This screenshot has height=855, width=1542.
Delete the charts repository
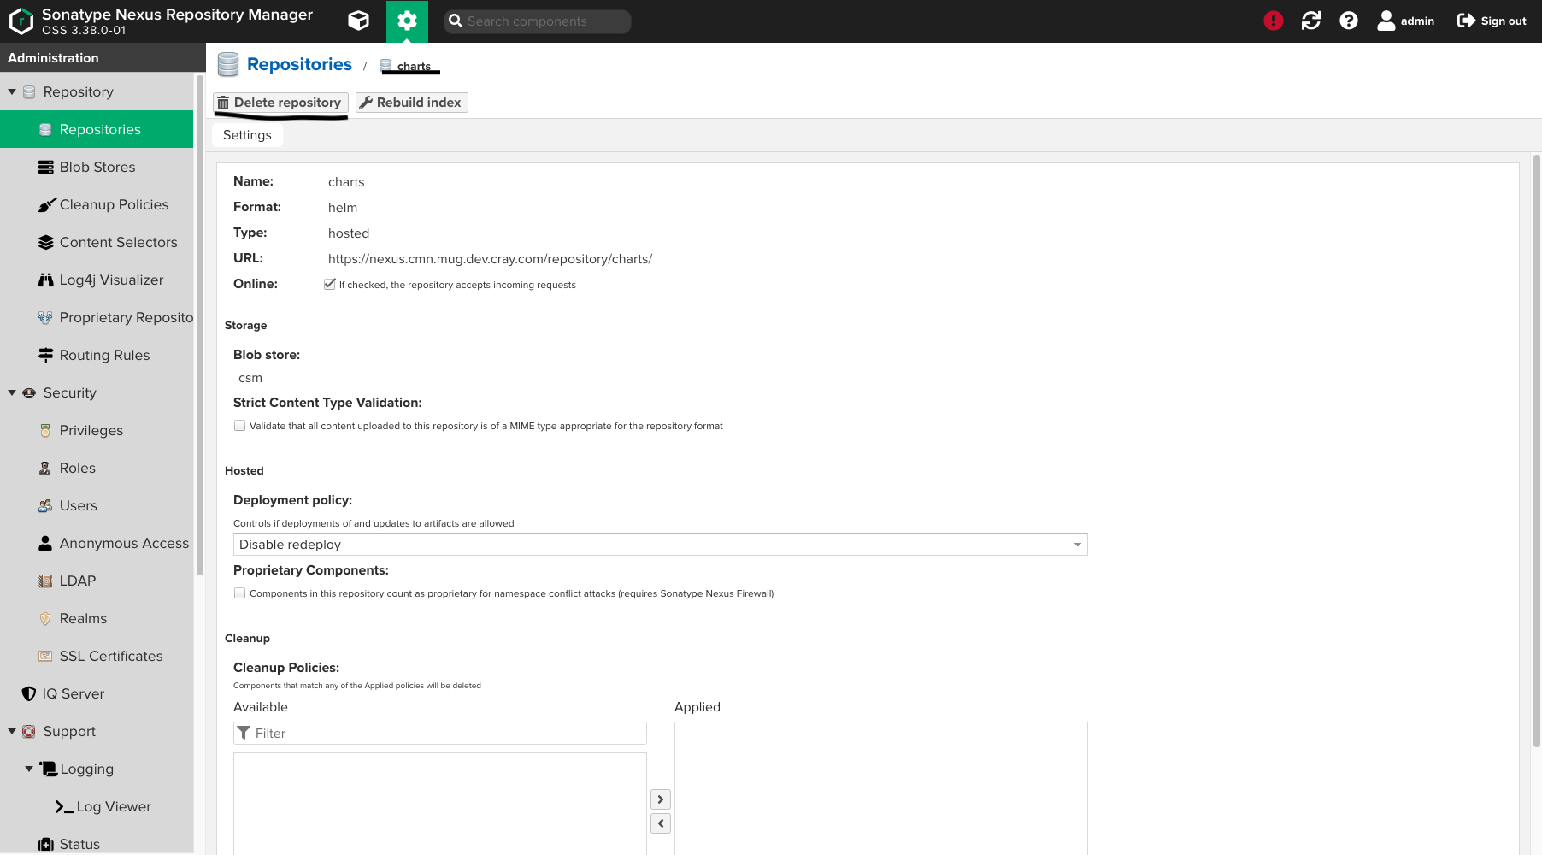pos(280,103)
